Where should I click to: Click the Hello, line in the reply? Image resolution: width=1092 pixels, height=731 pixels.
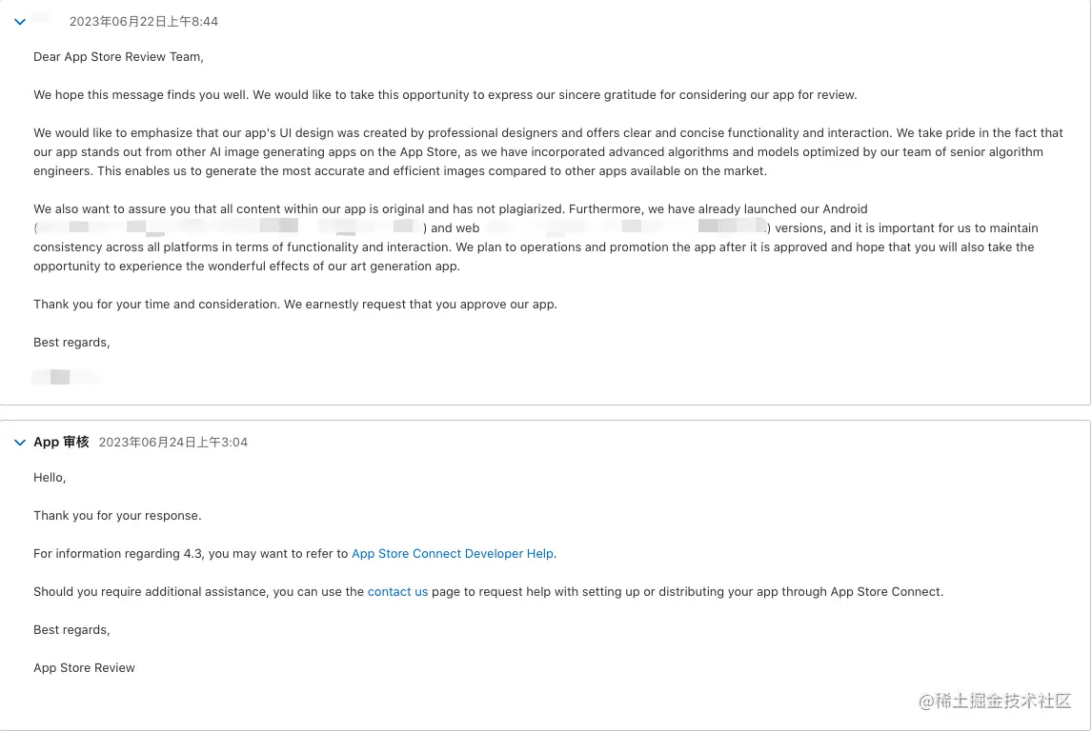pyautogui.click(x=50, y=478)
